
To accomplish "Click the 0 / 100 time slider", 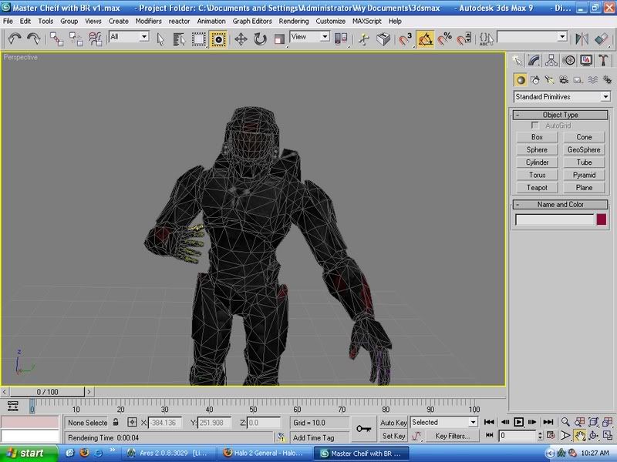I will 47,392.
